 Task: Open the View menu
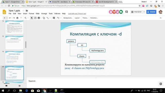[19, 14]
